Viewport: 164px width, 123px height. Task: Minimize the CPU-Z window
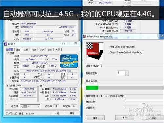63,43
